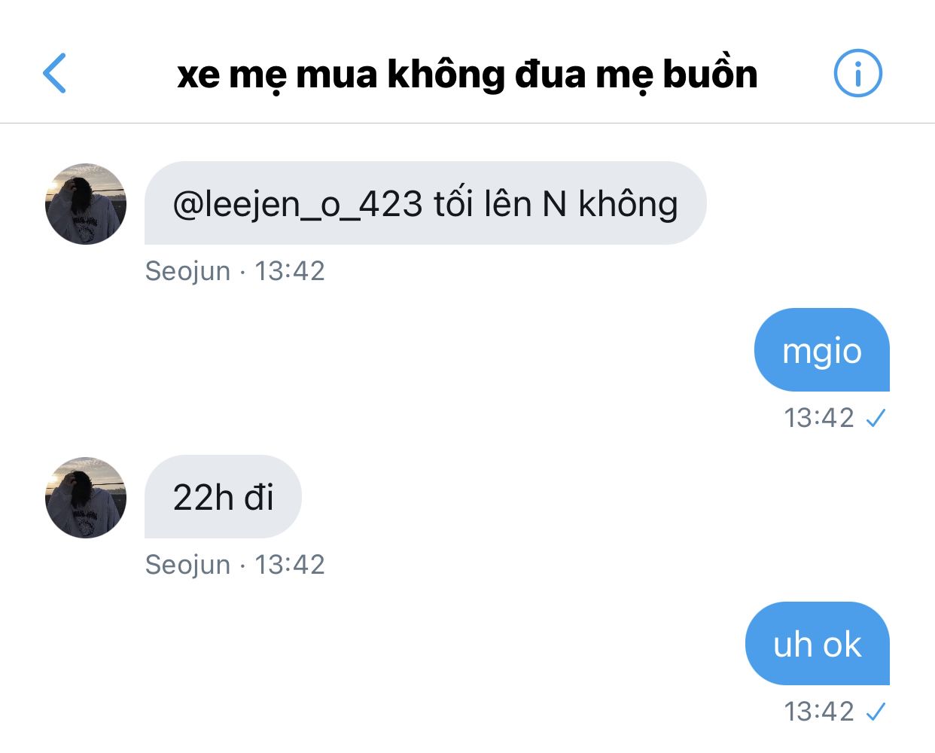Select the gray "22h đi" message bubble
Screen dimensions: 935x753
tap(223, 496)
